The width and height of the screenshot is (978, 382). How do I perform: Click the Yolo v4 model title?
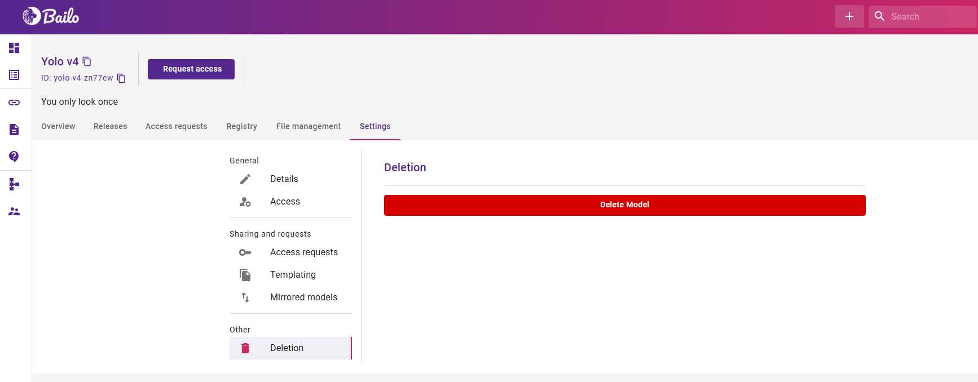[x=60, y=61]
